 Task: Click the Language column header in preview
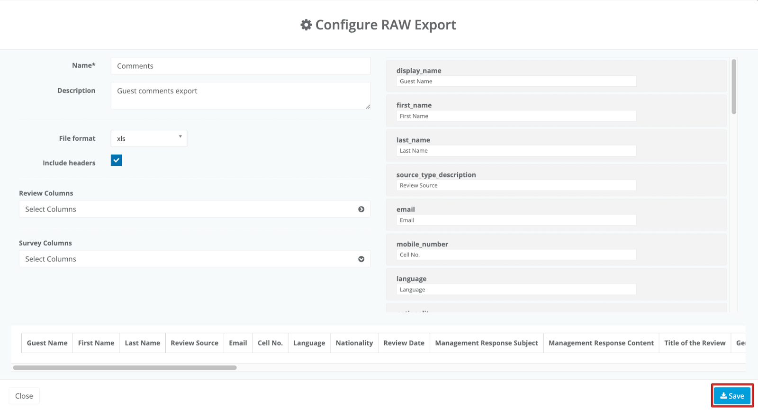pos(309,343)
